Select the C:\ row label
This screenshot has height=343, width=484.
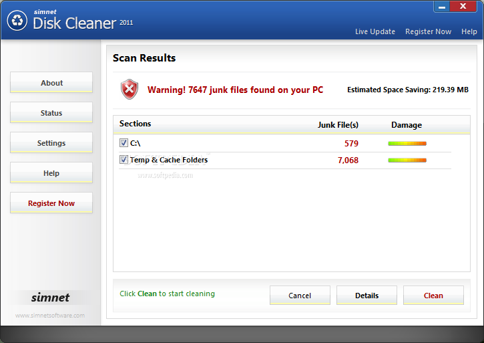click(136, 143)
